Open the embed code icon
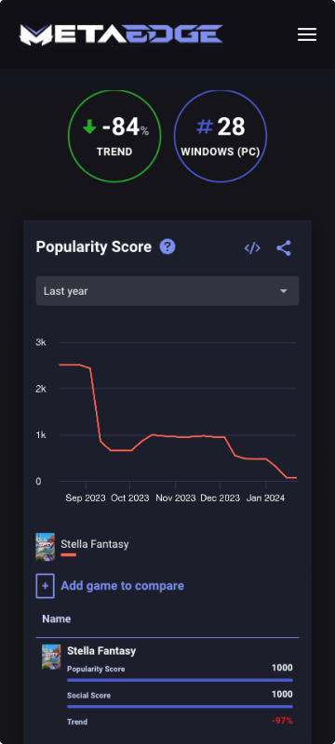The width and height of the screenshot is (335, 744). [x=252, y=247]
